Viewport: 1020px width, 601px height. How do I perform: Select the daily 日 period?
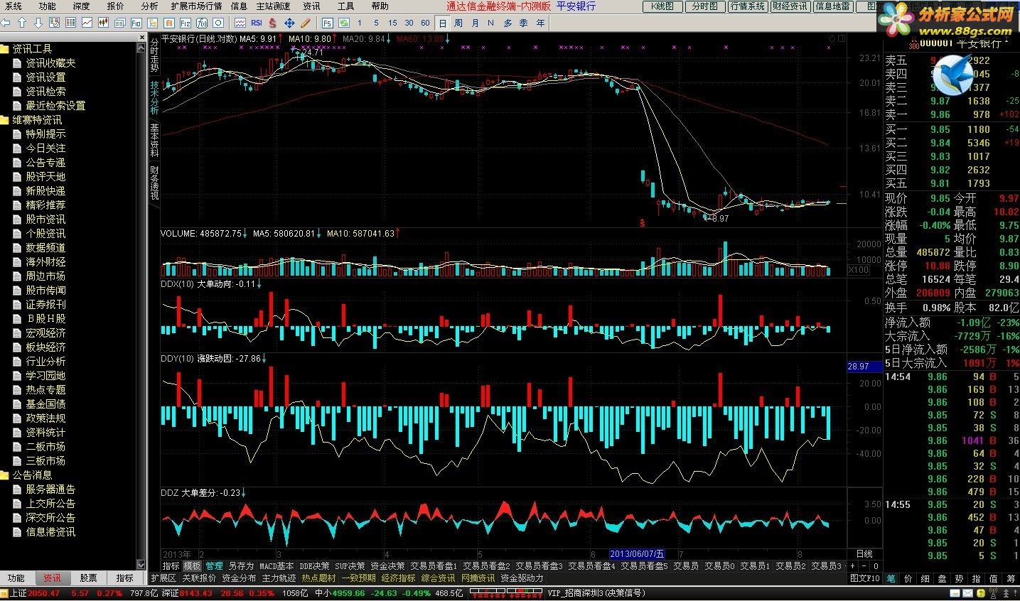tap(442, 23)
